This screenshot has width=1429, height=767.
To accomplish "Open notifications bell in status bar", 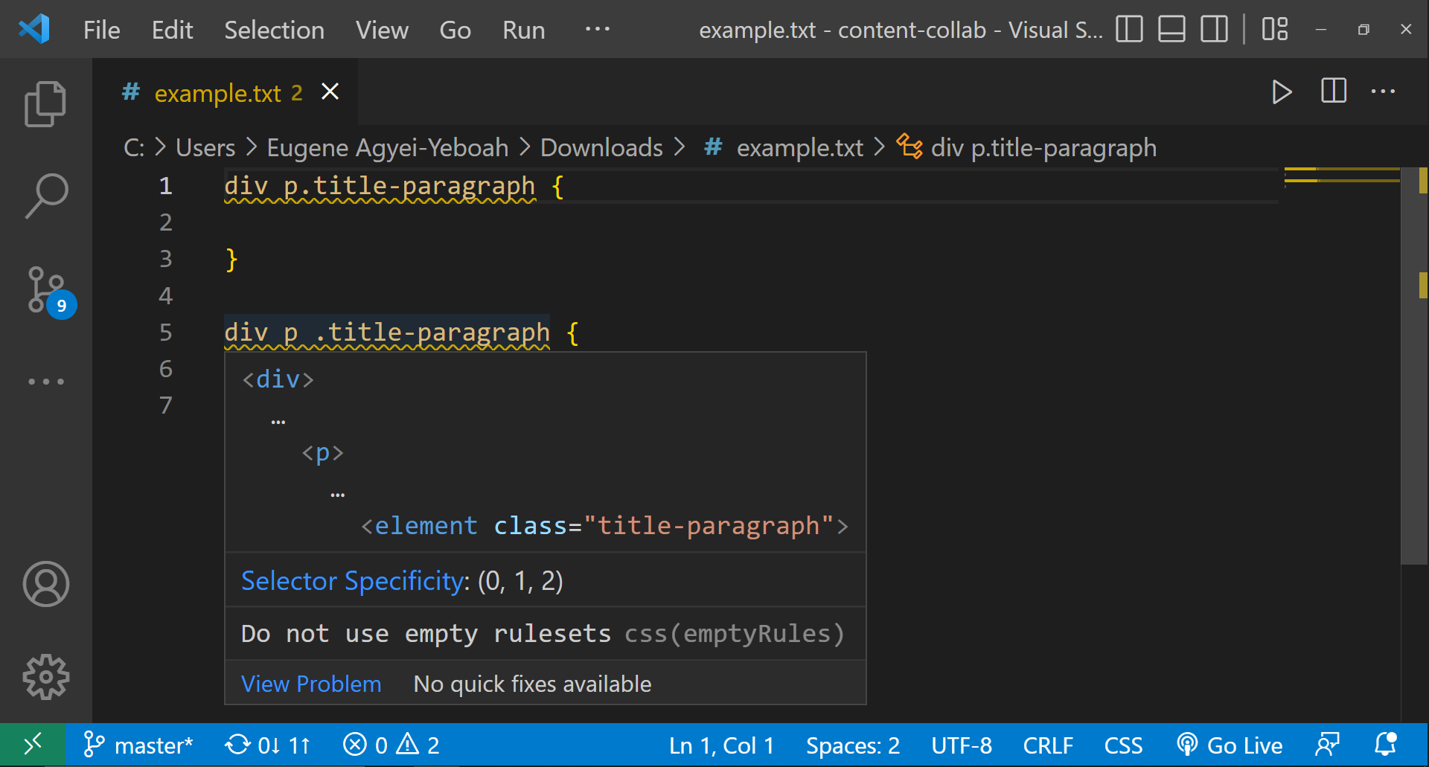I will 1385,745.
